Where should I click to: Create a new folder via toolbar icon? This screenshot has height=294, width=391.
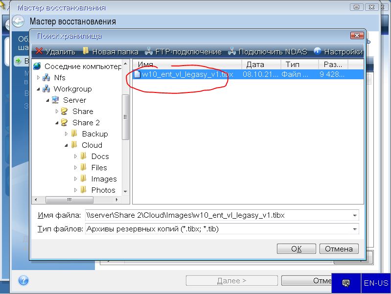tap(86, 51)
